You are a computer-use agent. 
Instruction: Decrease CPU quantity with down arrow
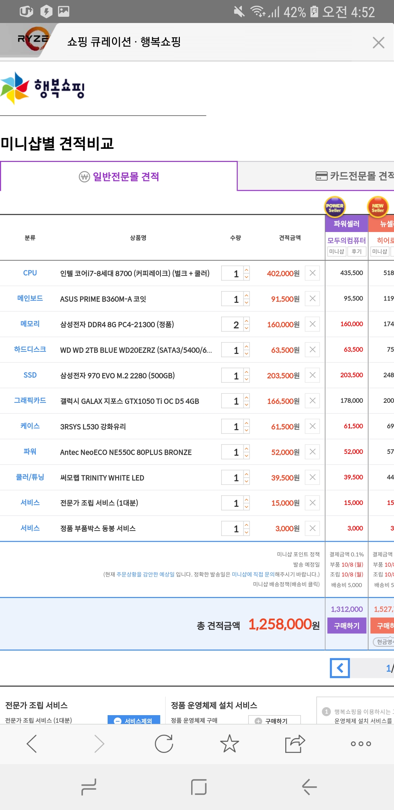tap(247, 277)
